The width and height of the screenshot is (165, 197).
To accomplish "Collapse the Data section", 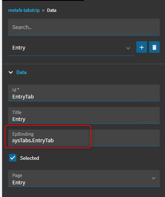I will click(x=11, y=72).
